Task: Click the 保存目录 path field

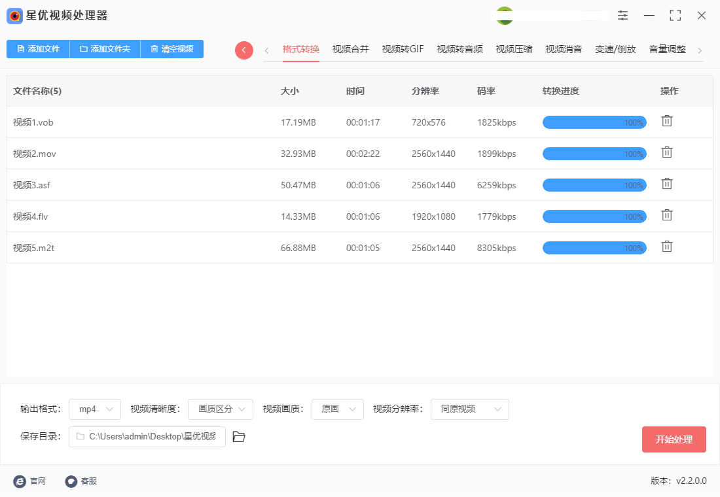Action: tap(147, 437)
